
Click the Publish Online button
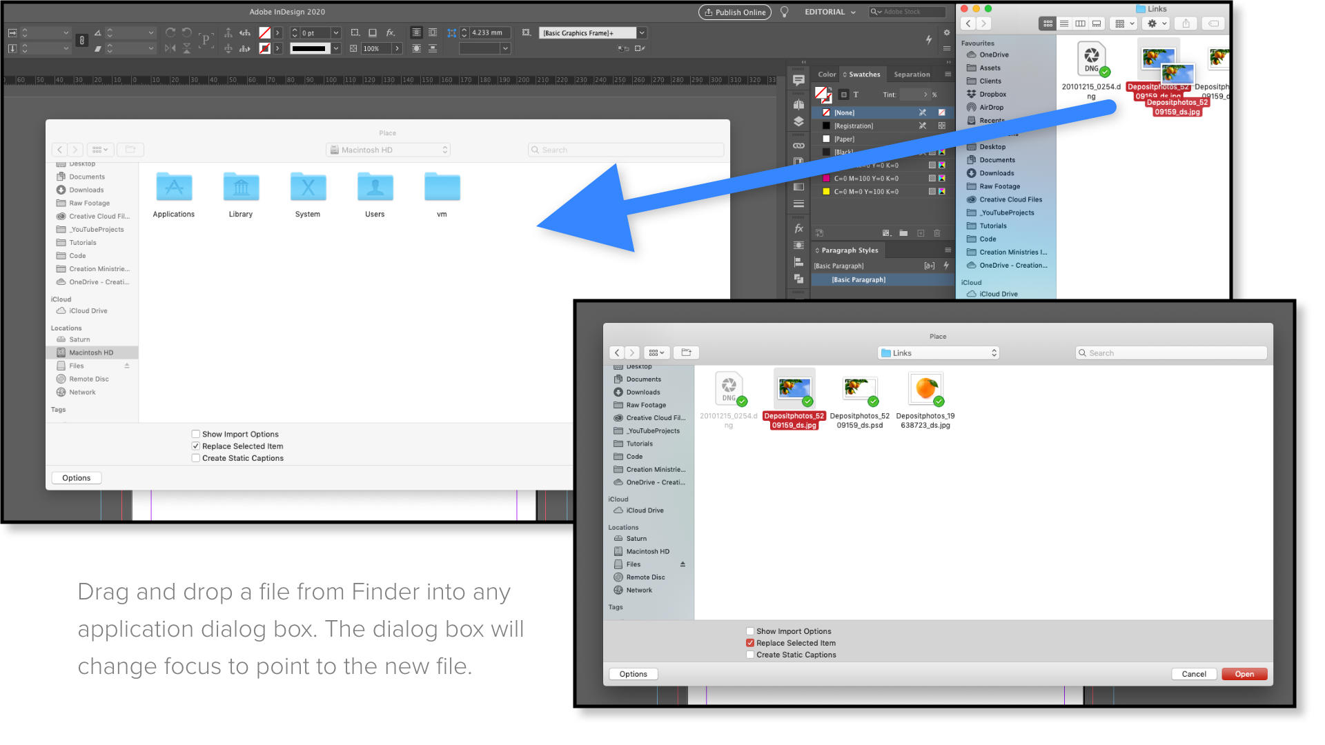click(x=734, y=12)
